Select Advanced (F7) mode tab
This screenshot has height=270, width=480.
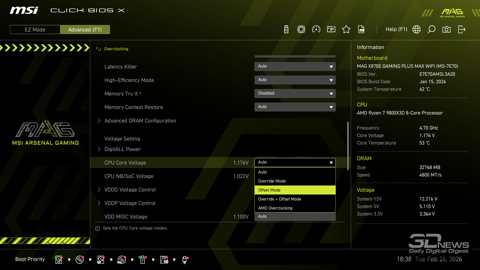click(x=85, y=29)
